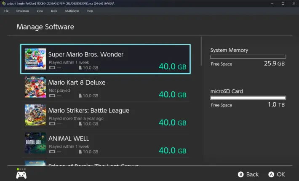
Task: Click the console icon in Super Mario Bros. Wonder row
Action: point(52,68)
